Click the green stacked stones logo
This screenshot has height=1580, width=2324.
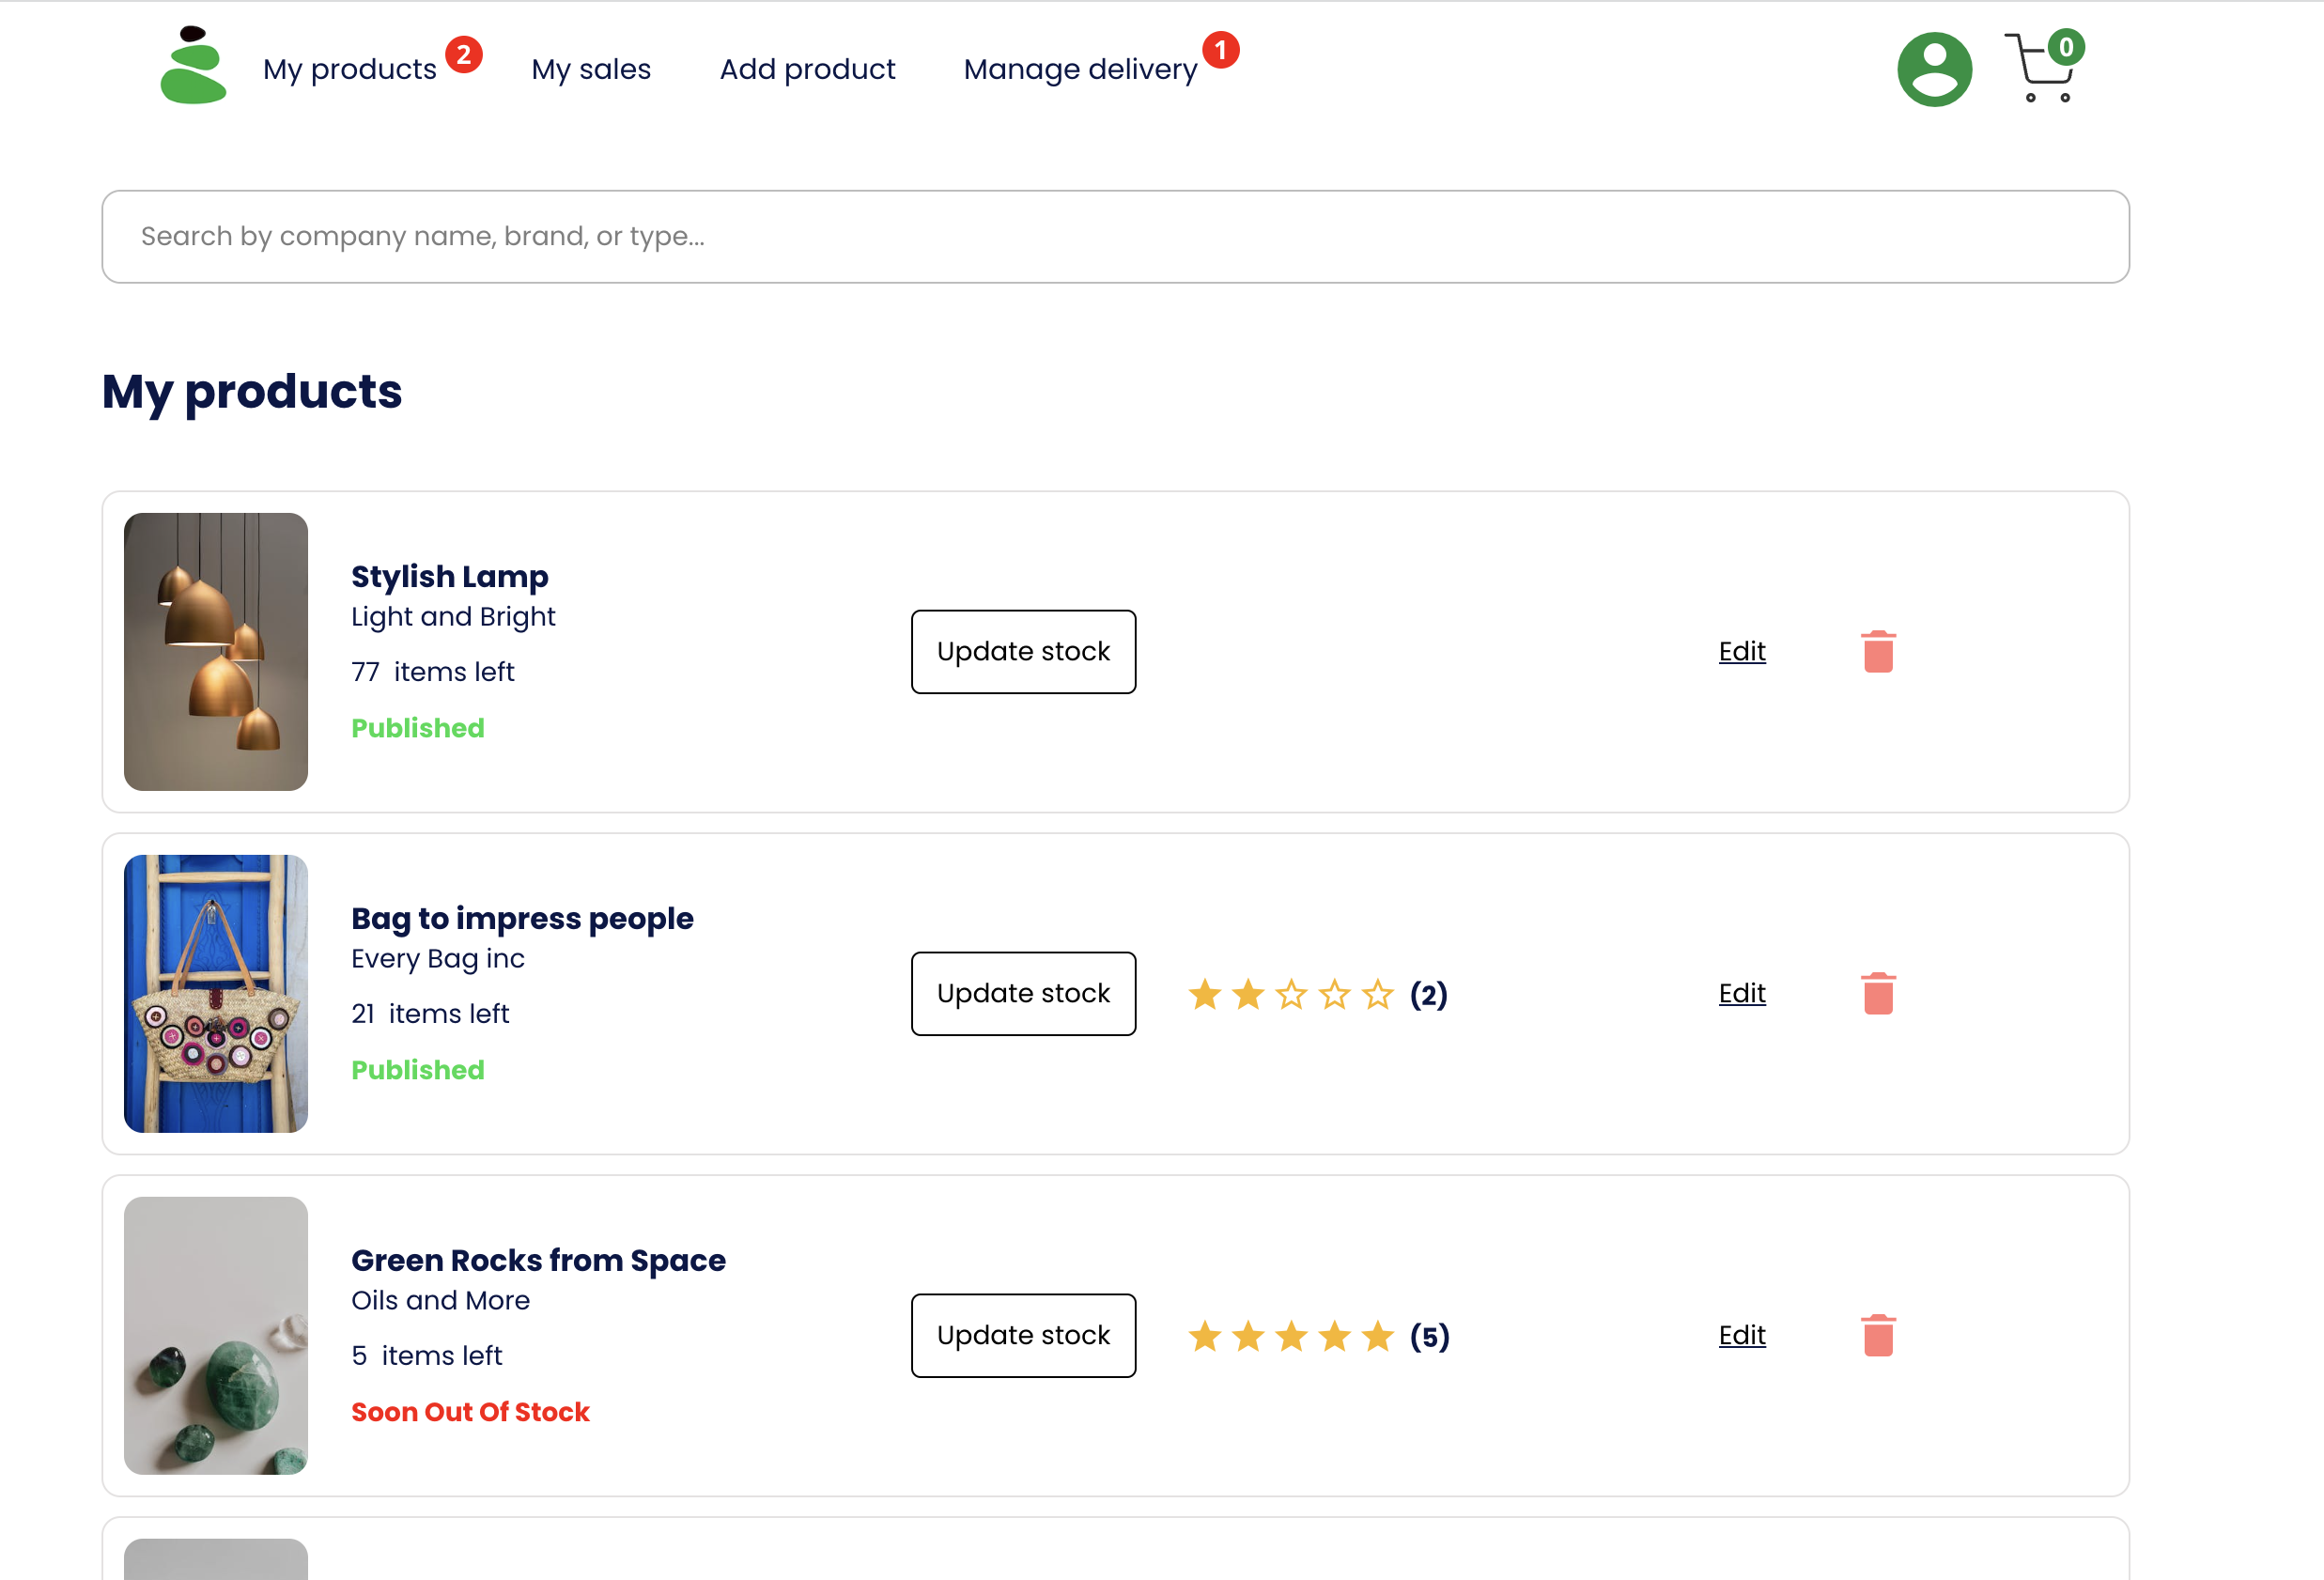[193, 66]
